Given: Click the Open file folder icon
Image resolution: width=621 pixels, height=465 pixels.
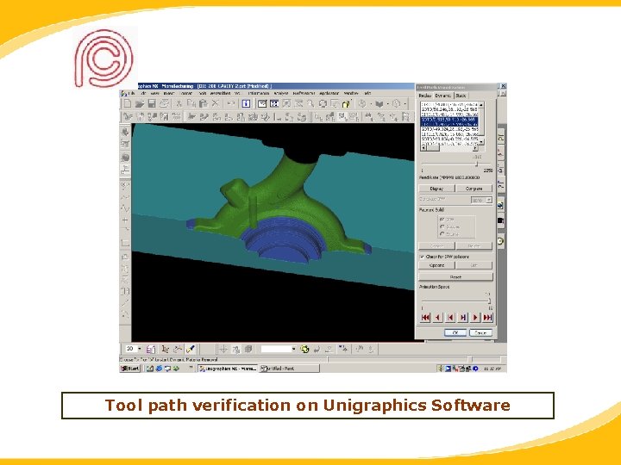Looking at the screenshot, I should pos(140,103).
